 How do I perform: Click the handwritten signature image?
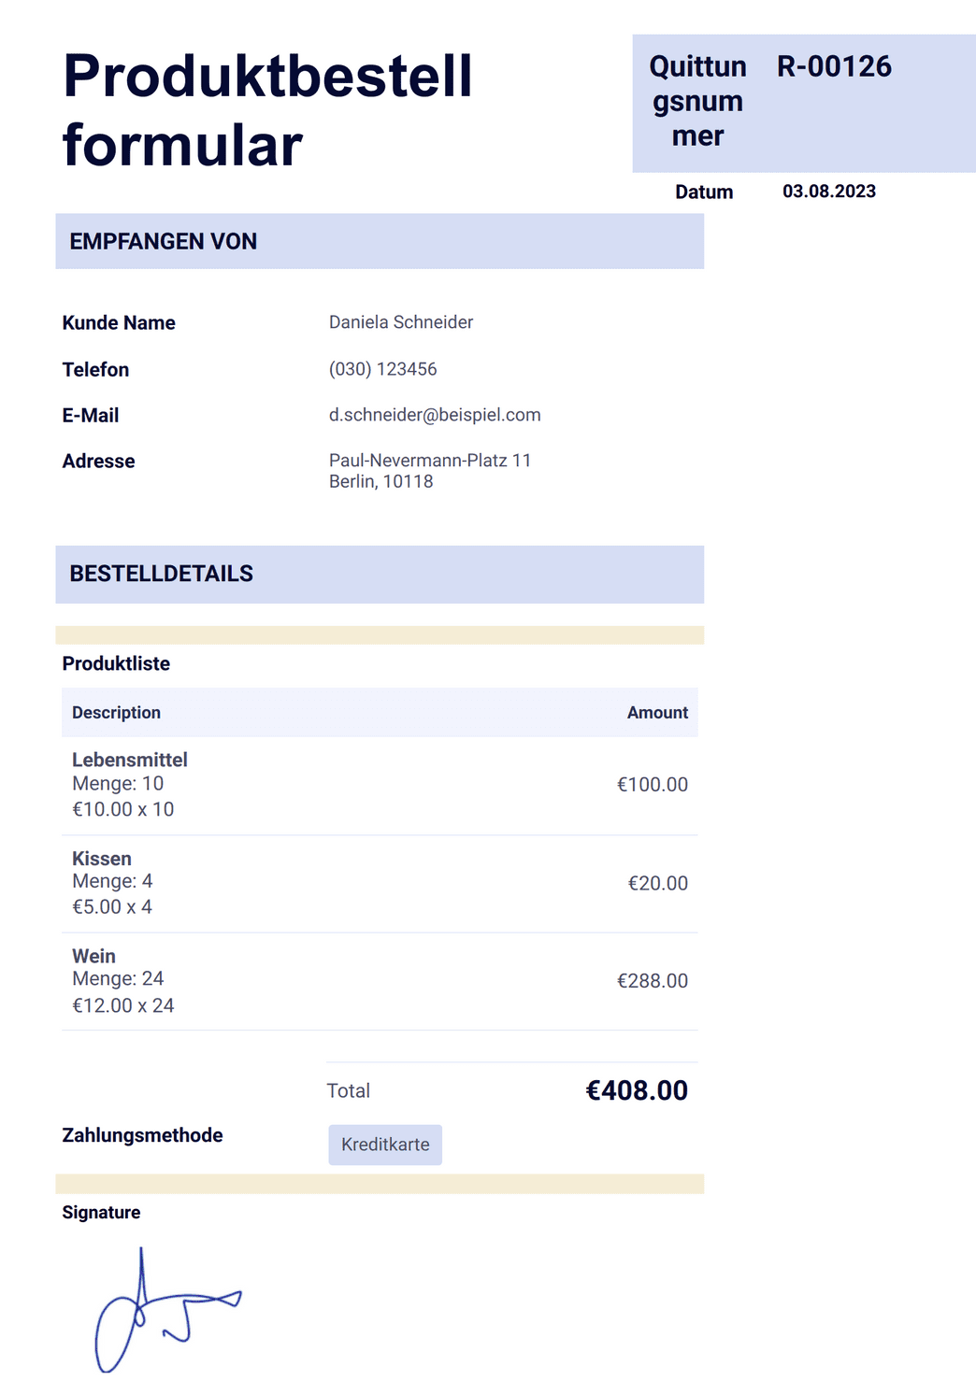pos(168,1310)
